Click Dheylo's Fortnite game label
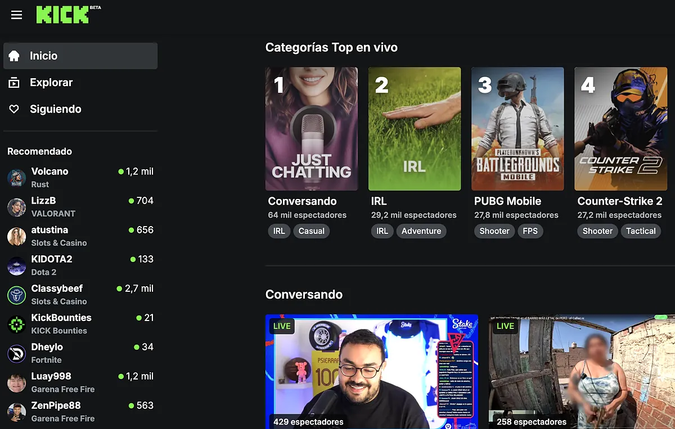 [47, 360]
